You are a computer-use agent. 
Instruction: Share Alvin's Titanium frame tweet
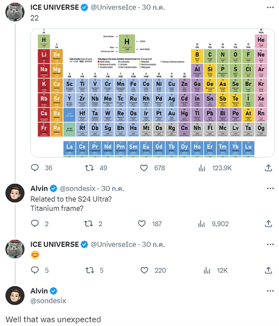(268, 224)
